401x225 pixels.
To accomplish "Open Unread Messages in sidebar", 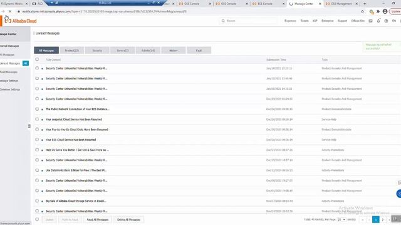I will (x=10, y=63).
